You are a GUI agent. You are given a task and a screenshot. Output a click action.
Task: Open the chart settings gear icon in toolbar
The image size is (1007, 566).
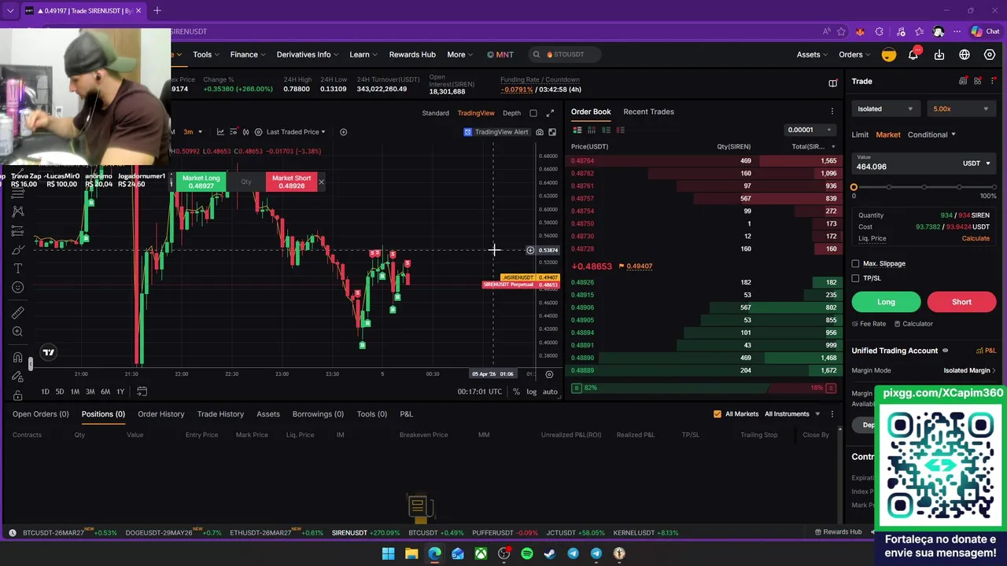pos(258,132)
